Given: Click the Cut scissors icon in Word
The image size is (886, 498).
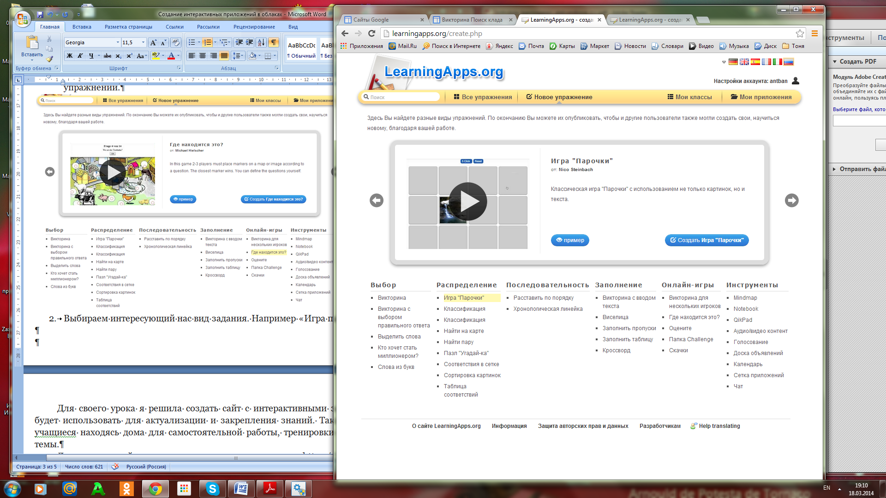Looking at the screenshot, I should coord(49,39).
